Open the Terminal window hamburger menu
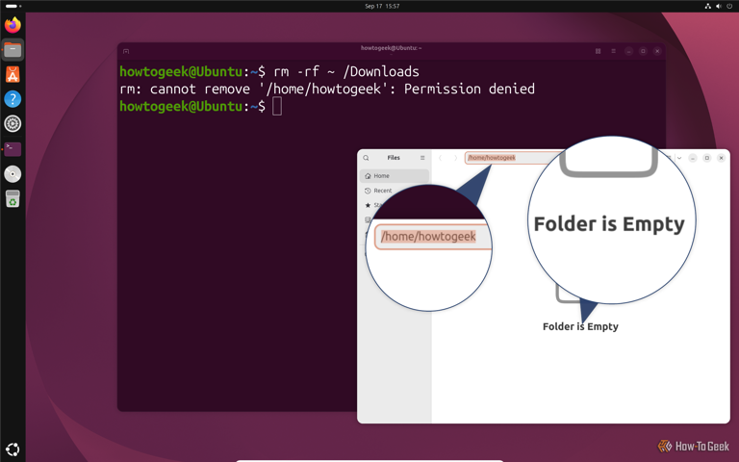Screen dimensions: 739x462 point(613,51)
